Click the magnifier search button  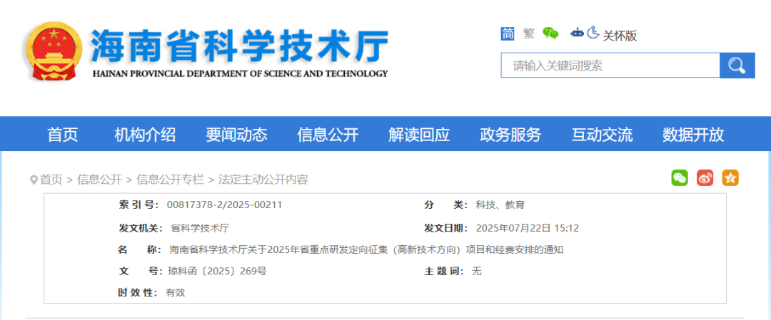[x=737, y=66]
